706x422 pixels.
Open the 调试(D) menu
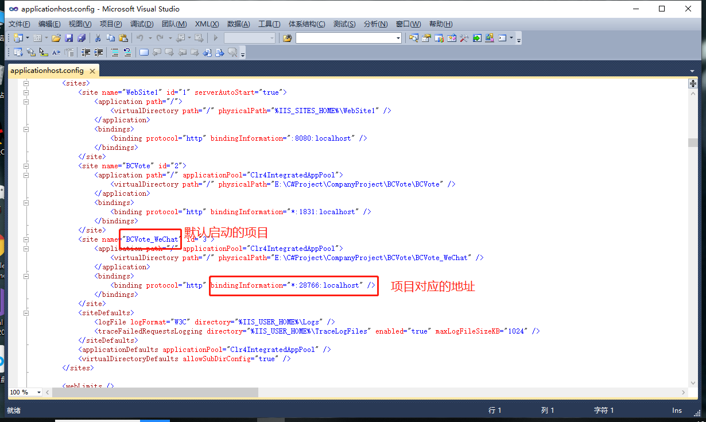[142, 24]
